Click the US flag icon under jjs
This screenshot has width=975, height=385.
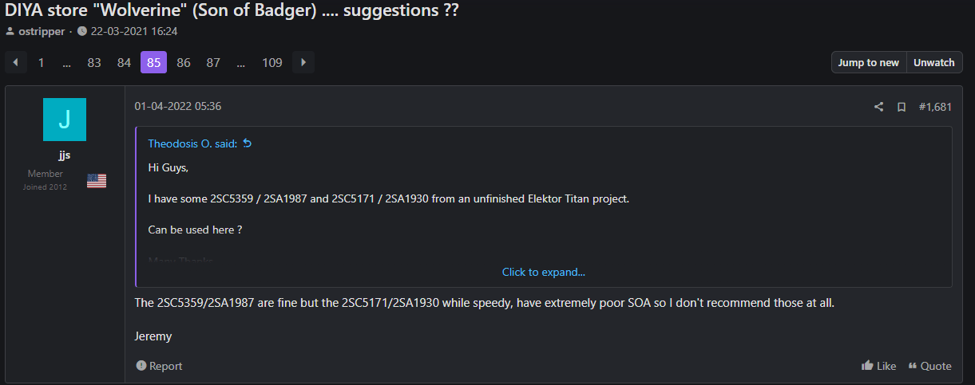[97, 181]
